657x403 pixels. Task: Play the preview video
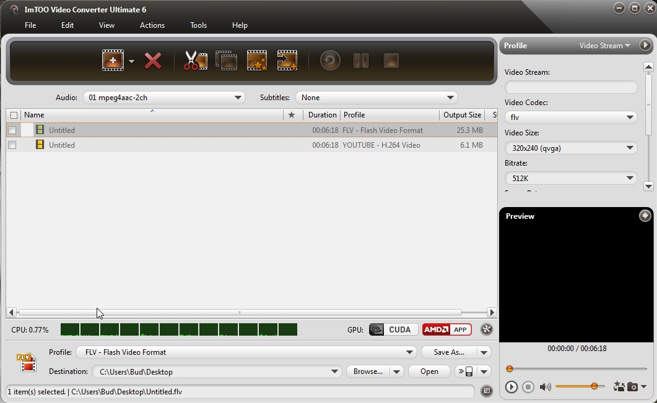pyautogui.click(x=511, y=387)
